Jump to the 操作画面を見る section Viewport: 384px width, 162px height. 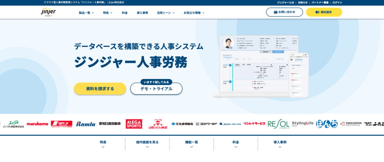tap(147, 144)
